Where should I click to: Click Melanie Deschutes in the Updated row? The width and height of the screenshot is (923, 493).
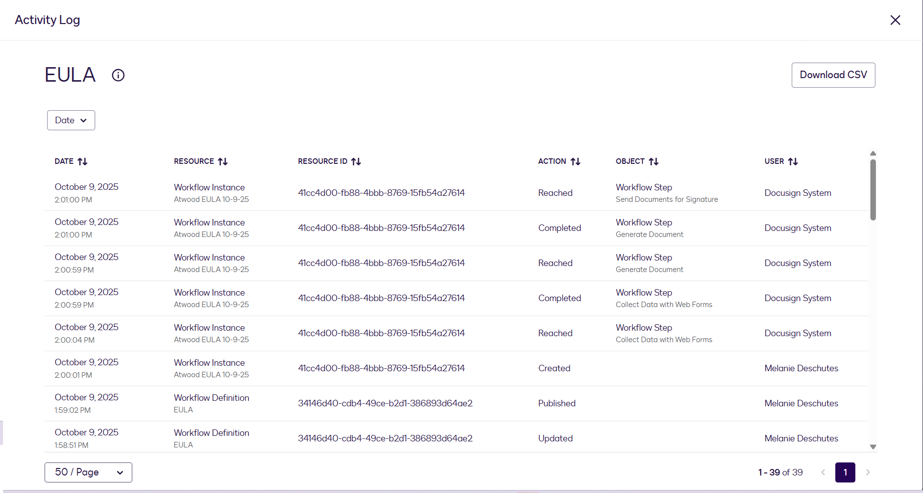pos(801,438)
